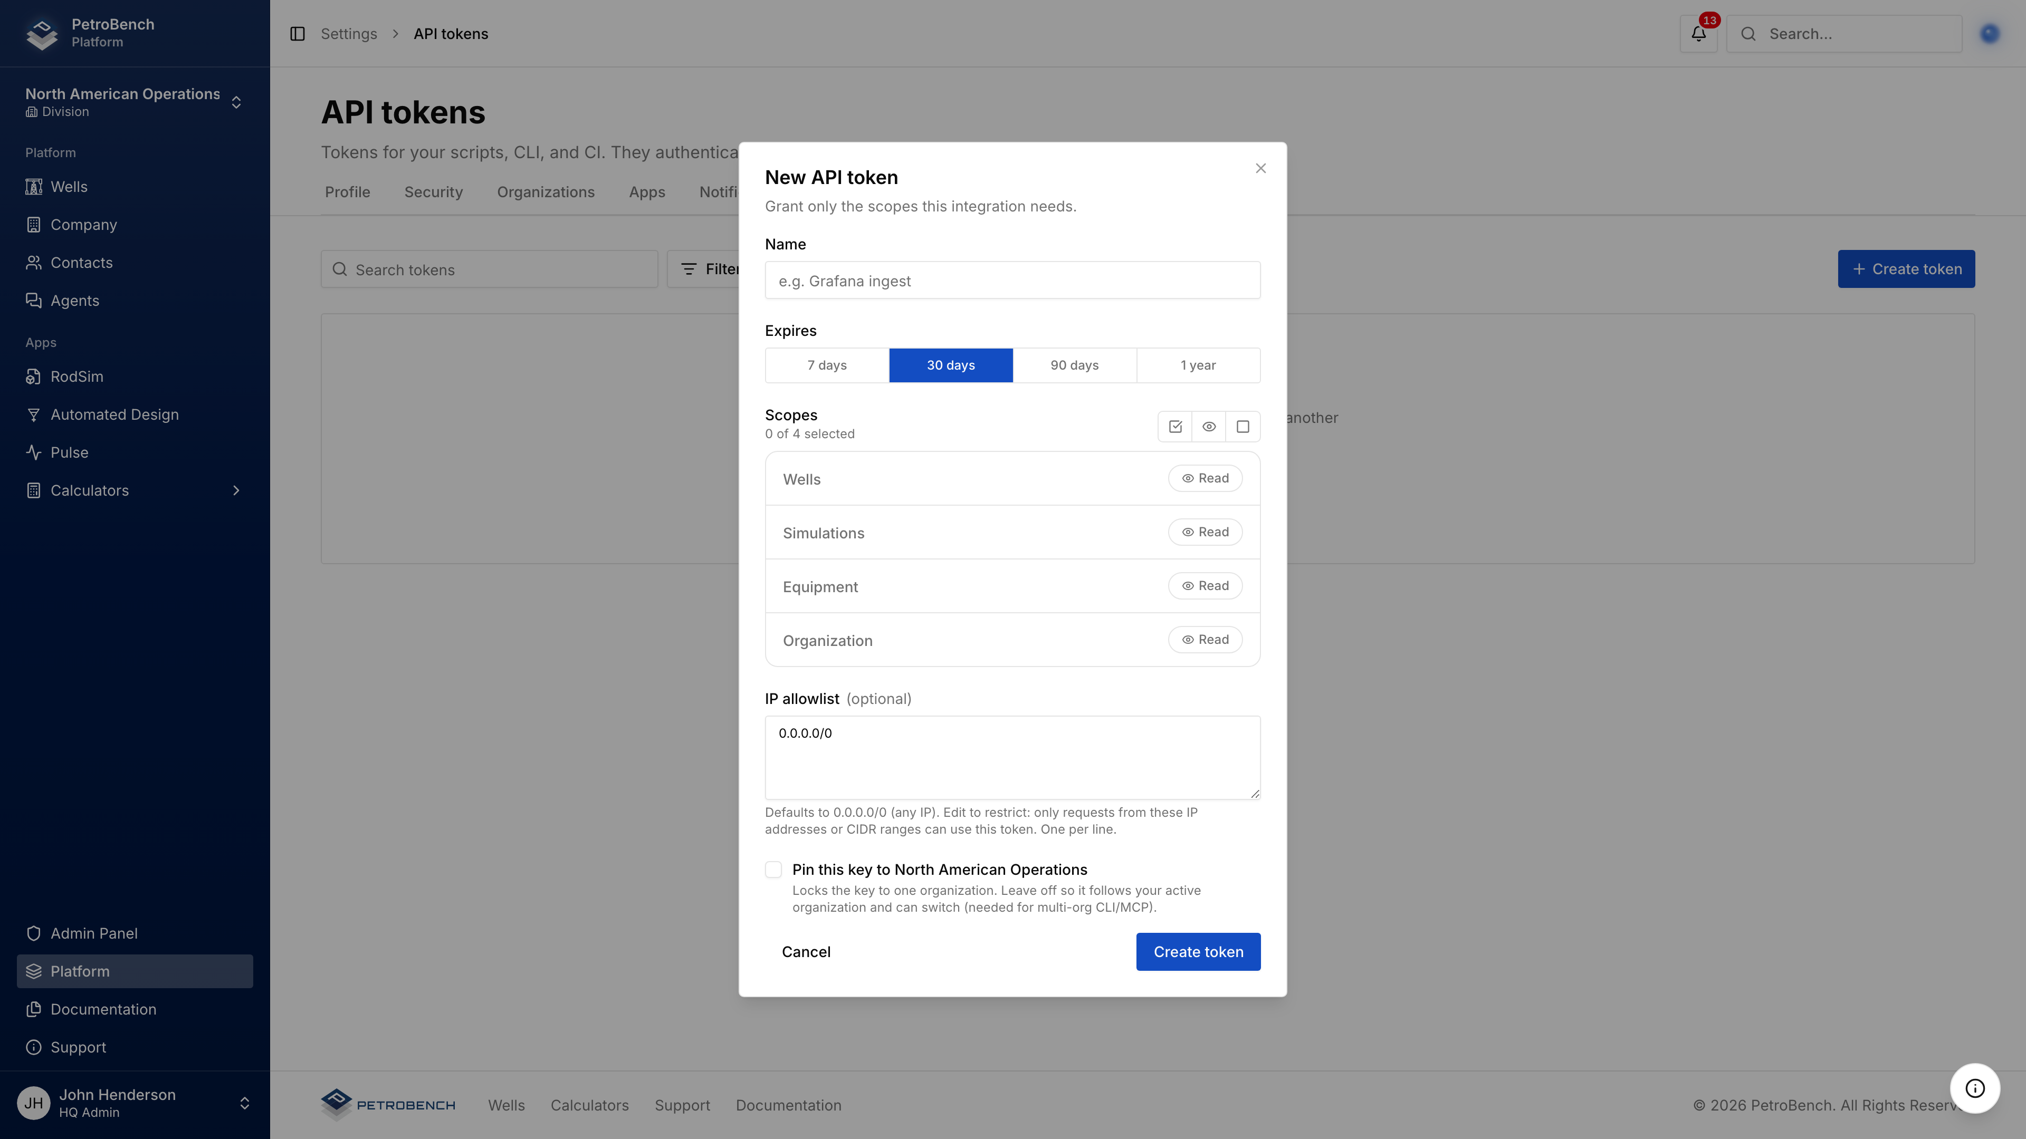Switch to Profile tab
The height and width of the screenshot is (1139, 2026).
(348, 192)
